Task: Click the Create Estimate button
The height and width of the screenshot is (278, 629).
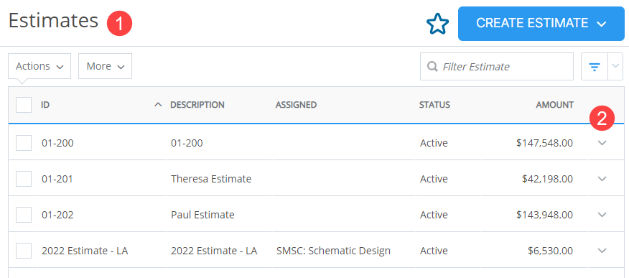Action: tap(541, 24)
